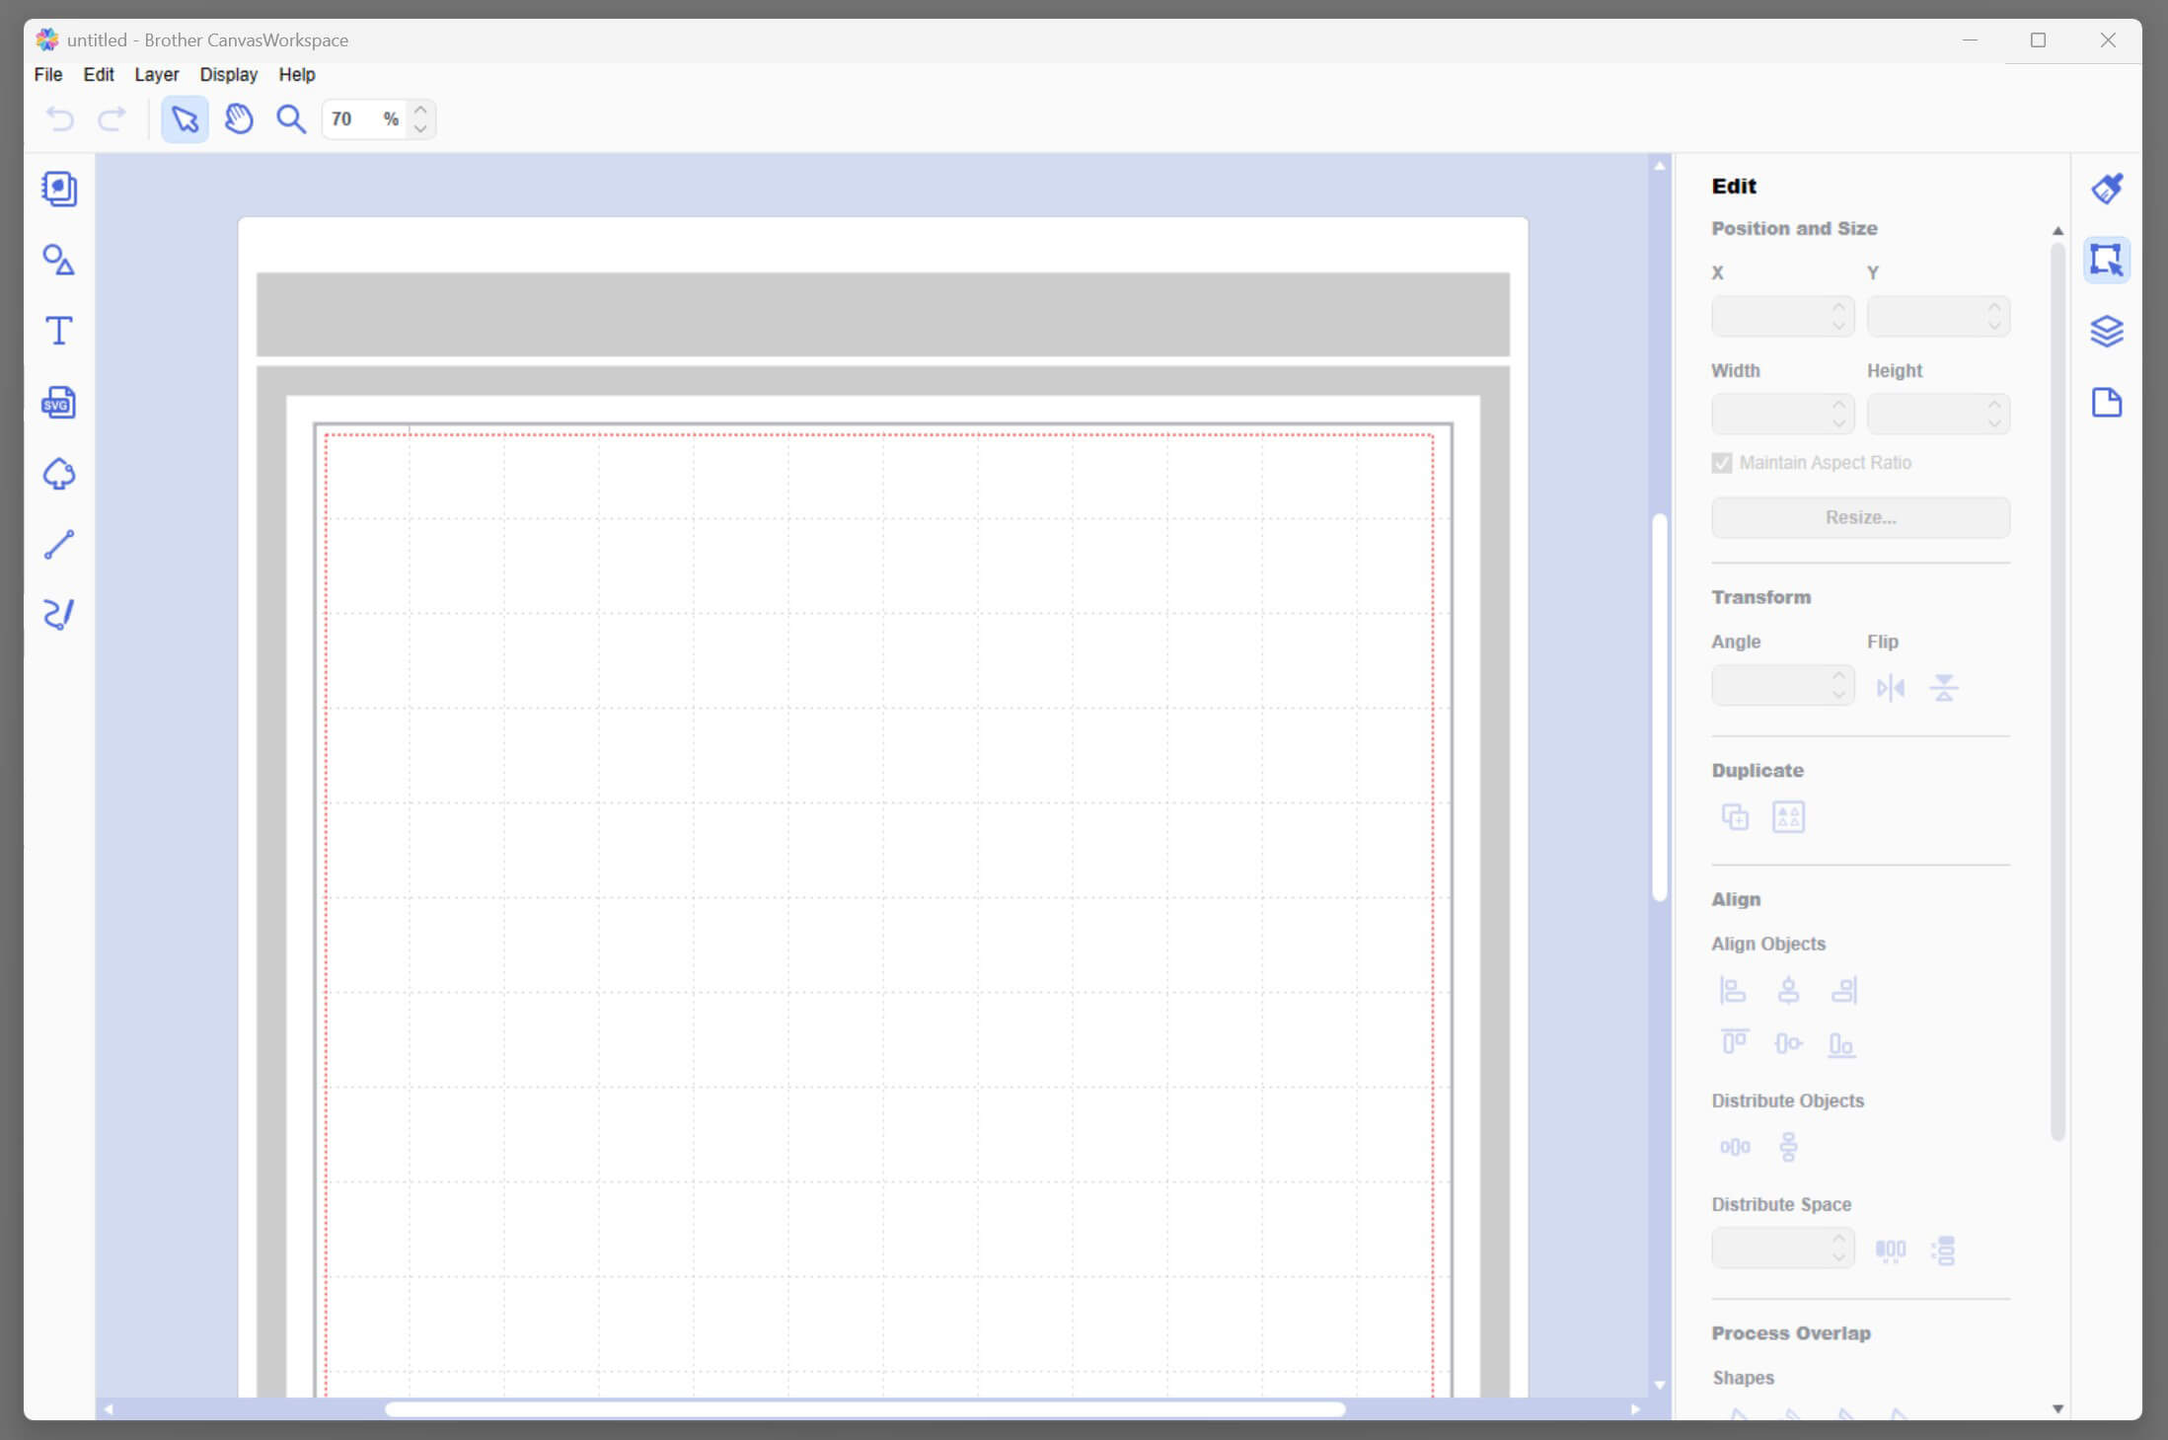2168x1440 pixels.
Task: Open the Properties paintbrush panel
Action: tap(2108, 188)
